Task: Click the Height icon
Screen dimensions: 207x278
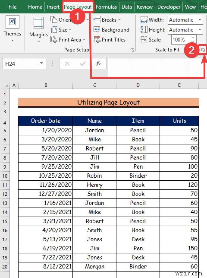Action: coord(144,29)
